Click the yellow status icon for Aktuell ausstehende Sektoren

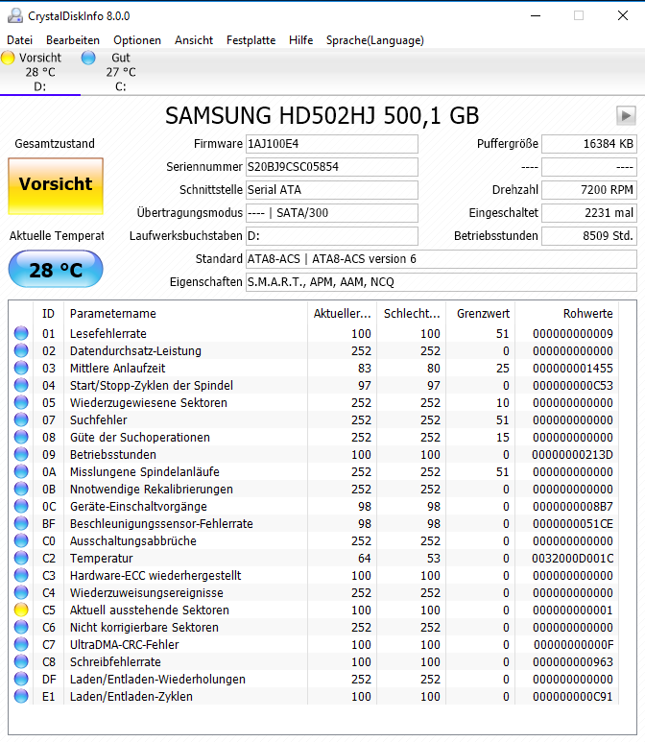(21, 610)
